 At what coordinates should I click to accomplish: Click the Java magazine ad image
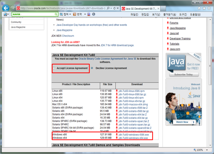coord(183,65)
